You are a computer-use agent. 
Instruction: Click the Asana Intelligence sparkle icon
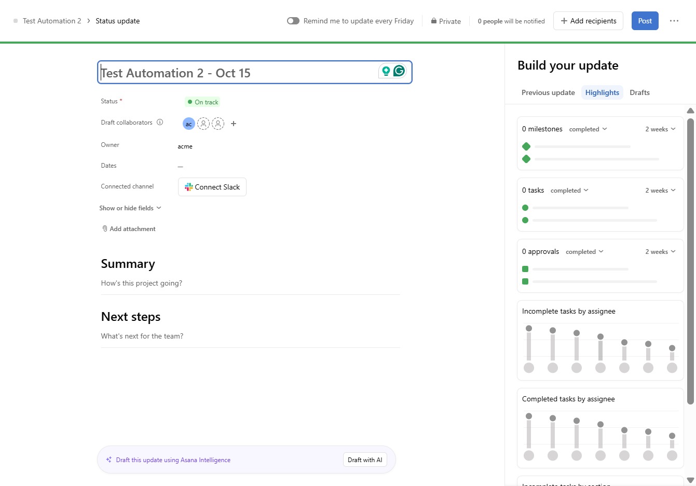109,460
